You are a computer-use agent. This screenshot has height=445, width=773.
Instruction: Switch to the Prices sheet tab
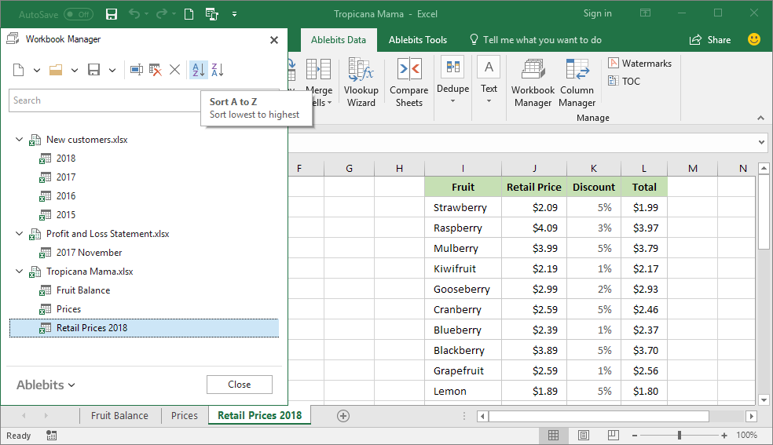point(185,415)
